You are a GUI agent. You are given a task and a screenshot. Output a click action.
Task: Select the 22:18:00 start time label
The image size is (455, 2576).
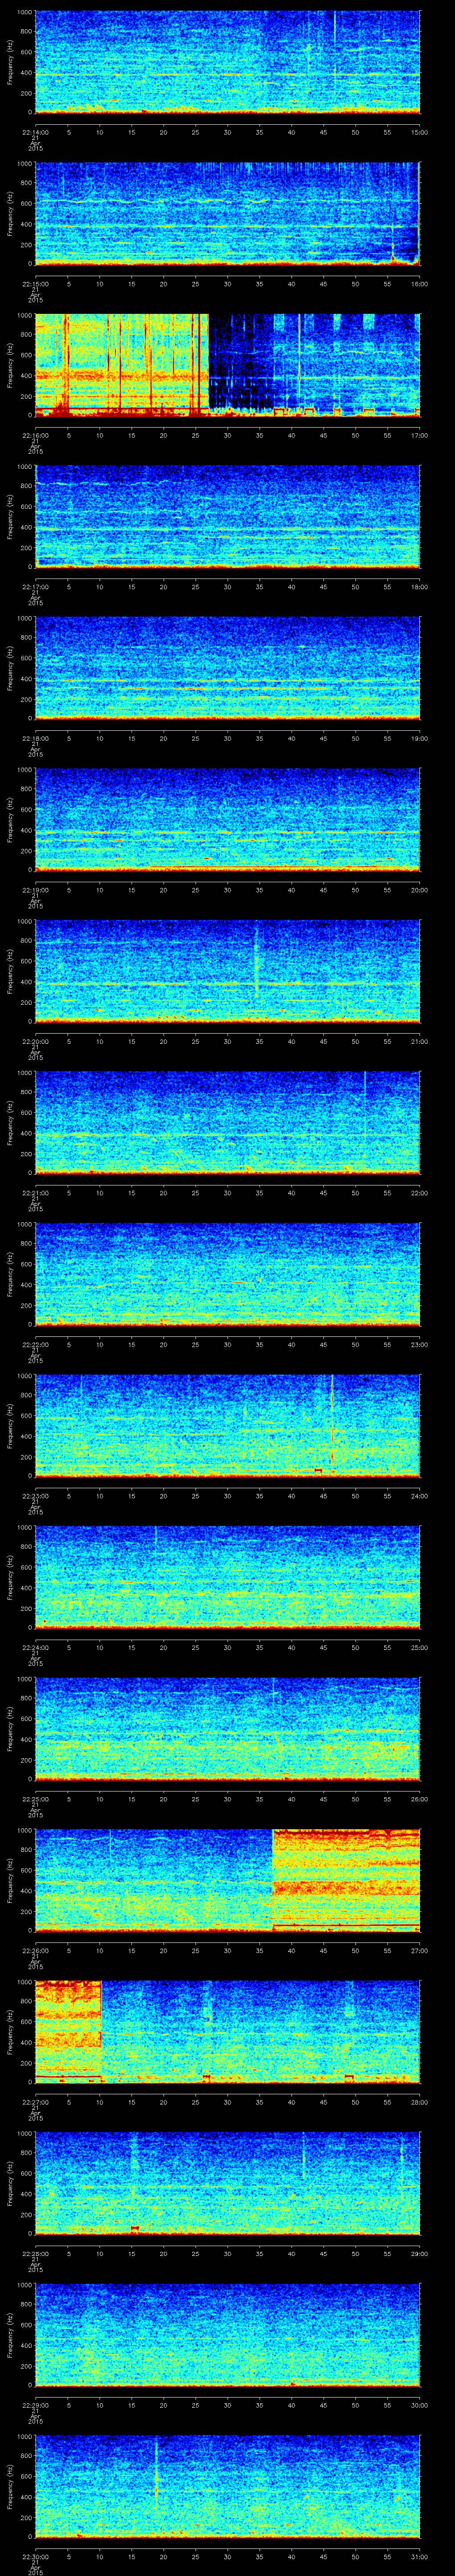point(35,738)
